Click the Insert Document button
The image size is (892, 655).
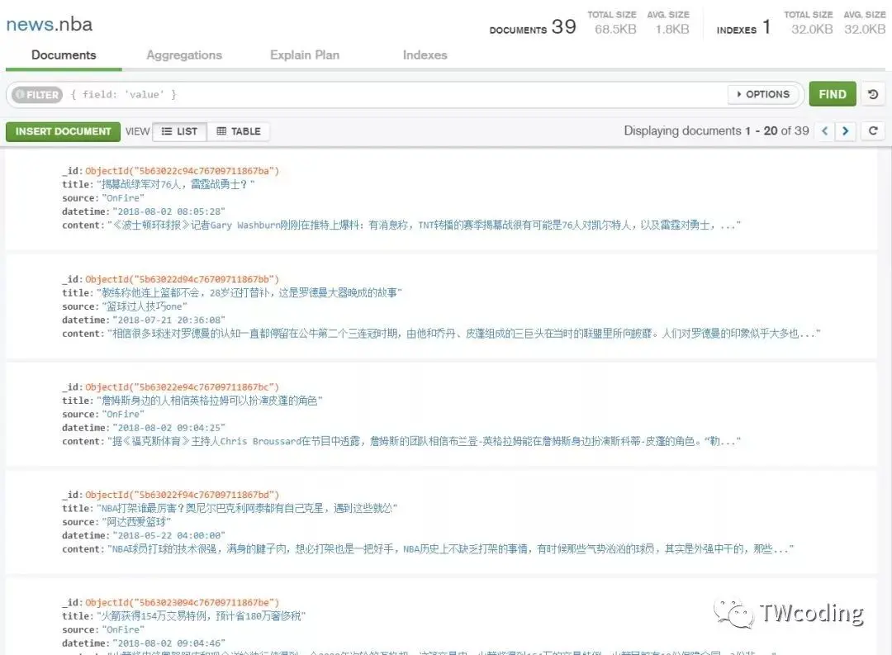pos(63,131)
